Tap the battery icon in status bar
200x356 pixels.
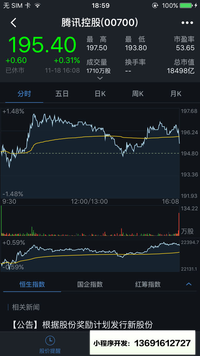[186, 6]
